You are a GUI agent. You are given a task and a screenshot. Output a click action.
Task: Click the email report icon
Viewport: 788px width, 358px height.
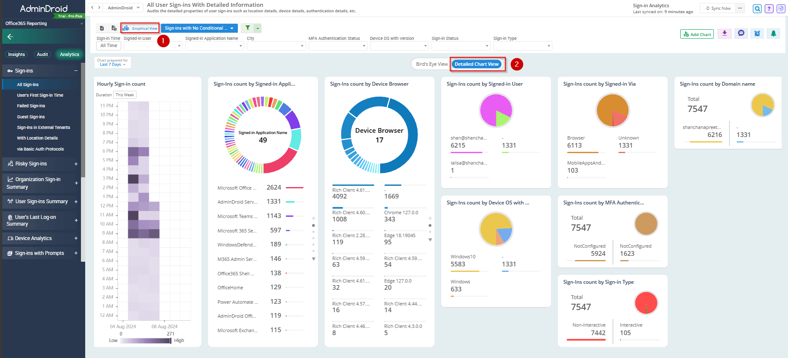(741, 34)
